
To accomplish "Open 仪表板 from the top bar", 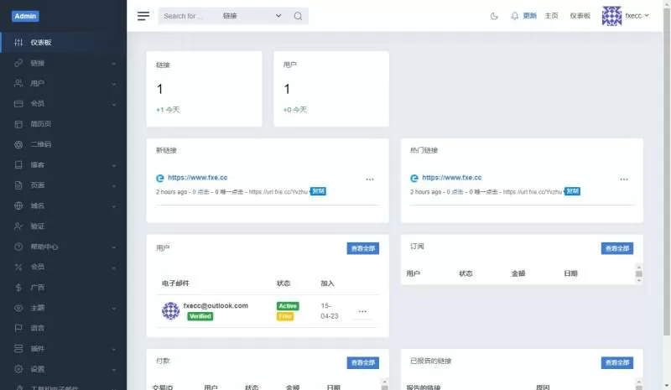I will tap(580, 16).
